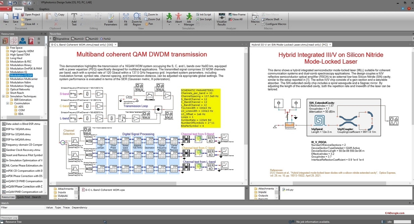The height and width of the screenshot is (224, 414).
Task: Click New Frame in the Analyzer group
Action: pyautogui.click(x=237, y=14)
